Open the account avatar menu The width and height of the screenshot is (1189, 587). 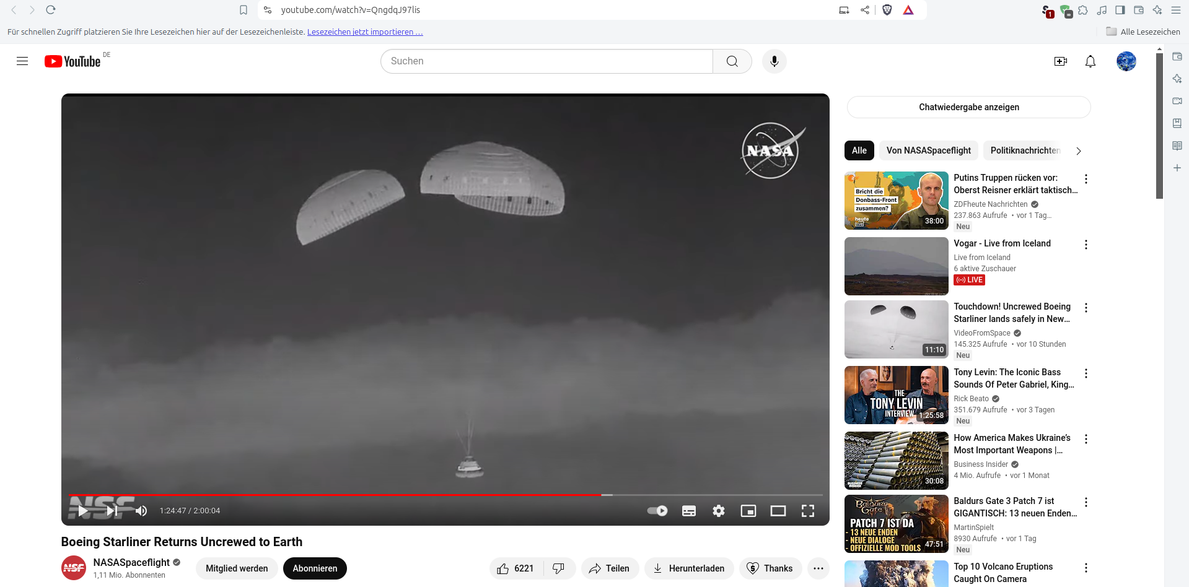[x=1126, y=61]
